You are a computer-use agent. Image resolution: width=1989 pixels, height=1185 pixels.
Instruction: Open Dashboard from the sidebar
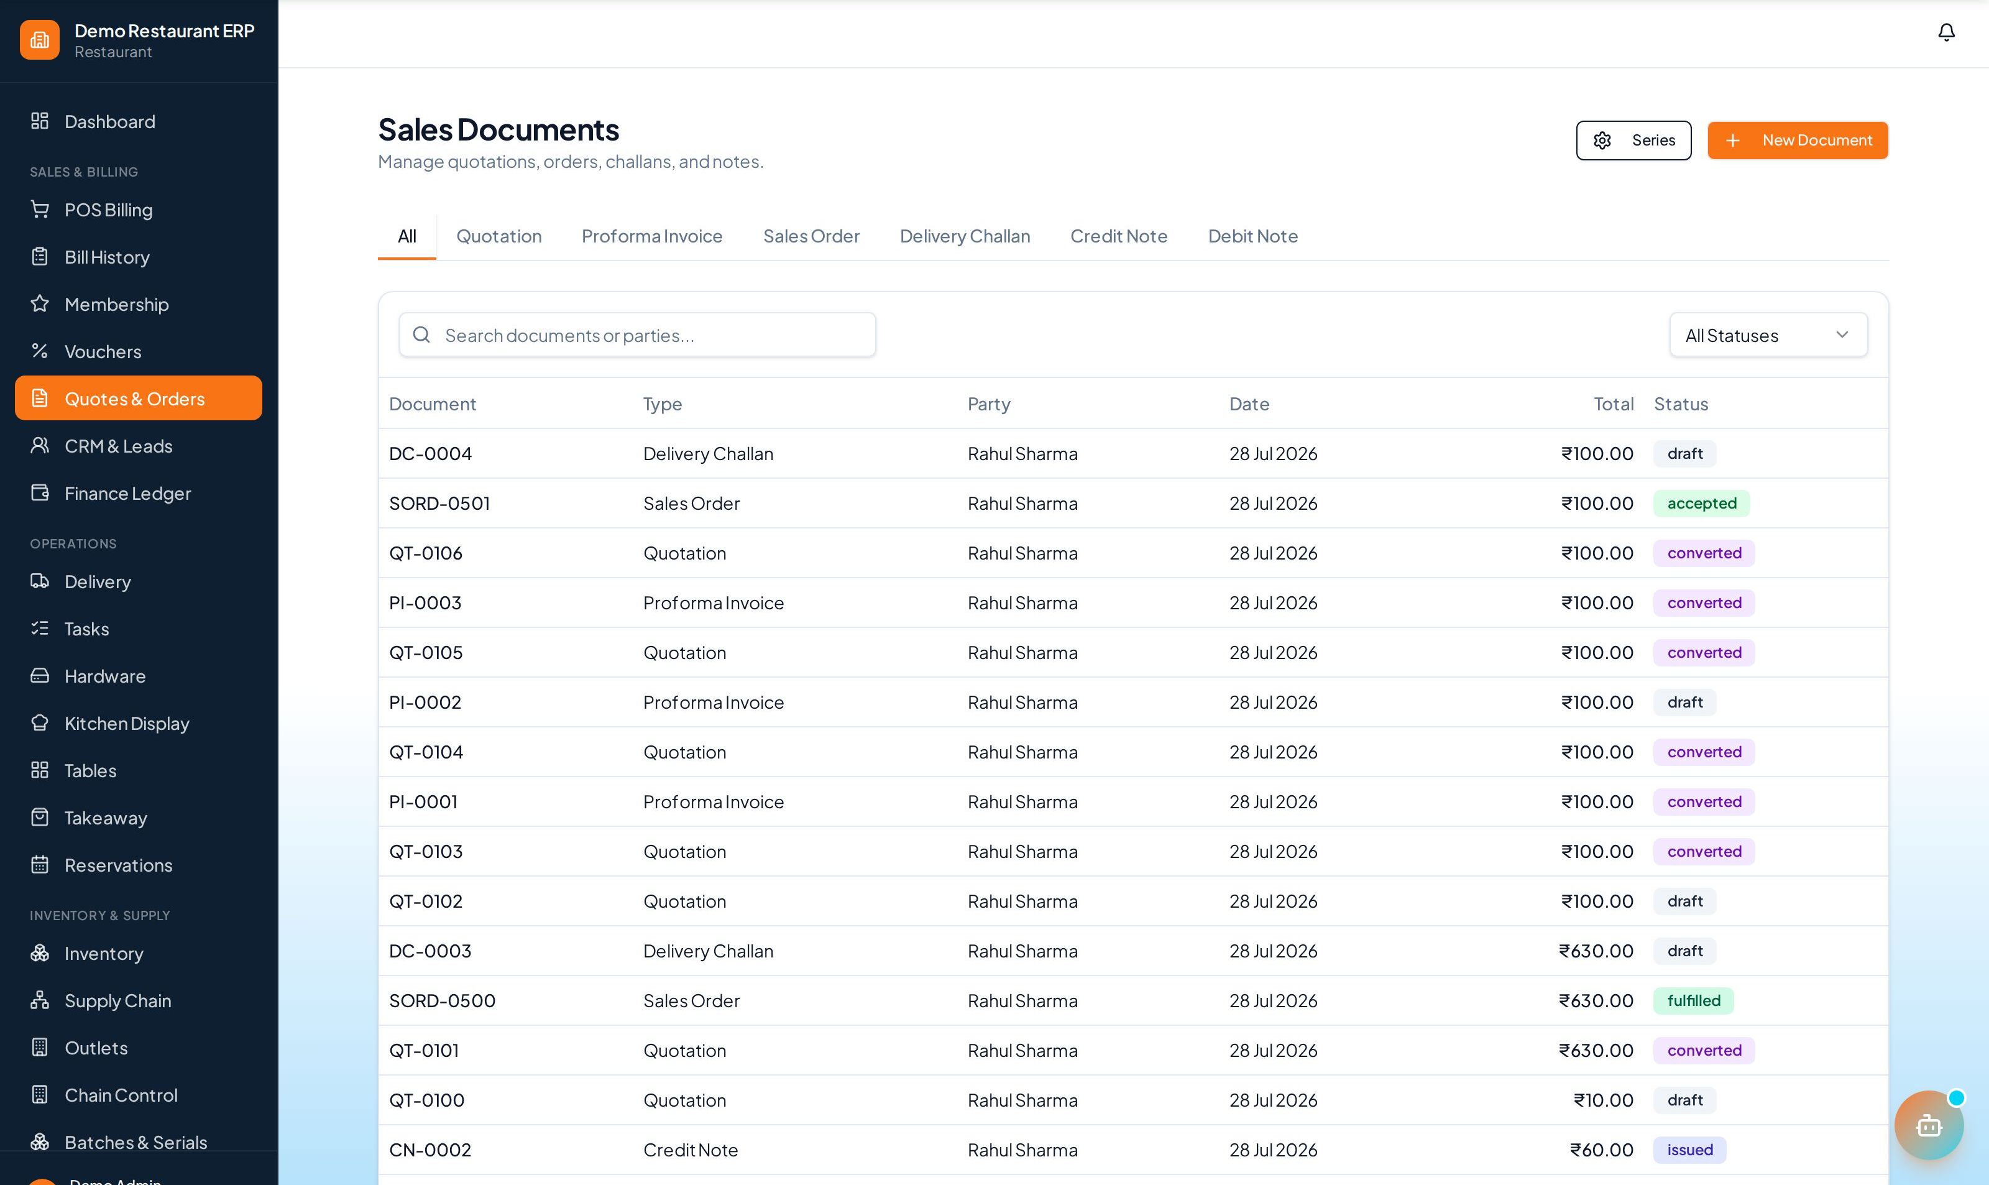coord(139,121)
